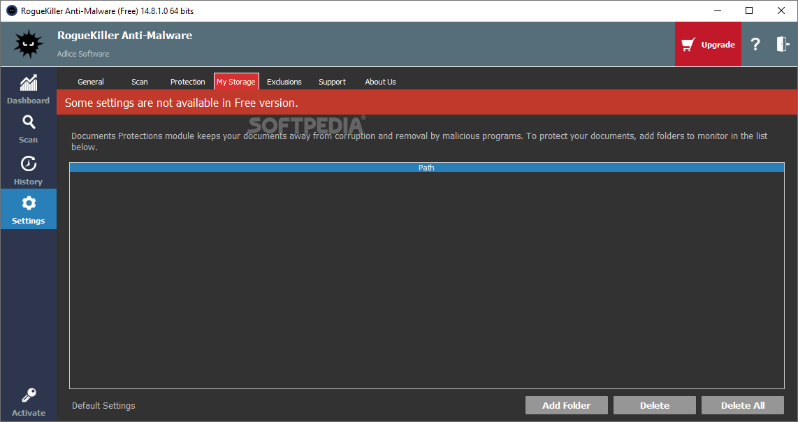The height and width of the screenshot is (422, 798).
Task: Switch to the Support tab
Action: [332, 82]
